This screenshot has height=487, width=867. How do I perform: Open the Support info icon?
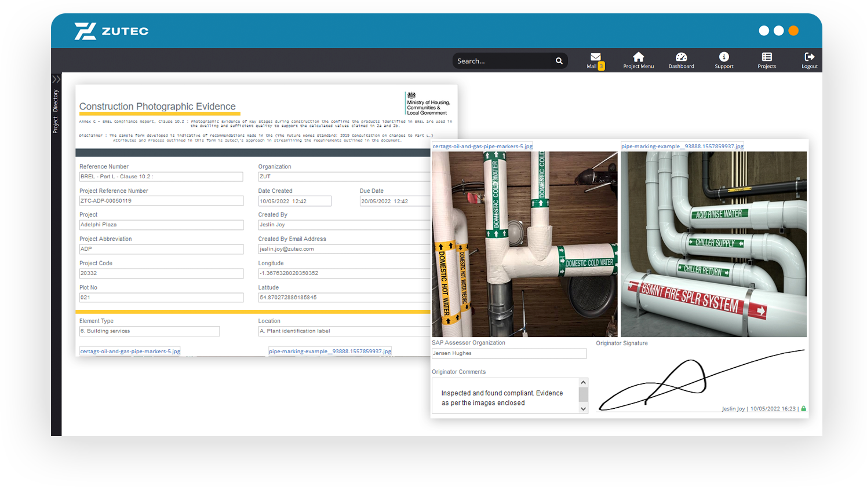pos(724,57)
